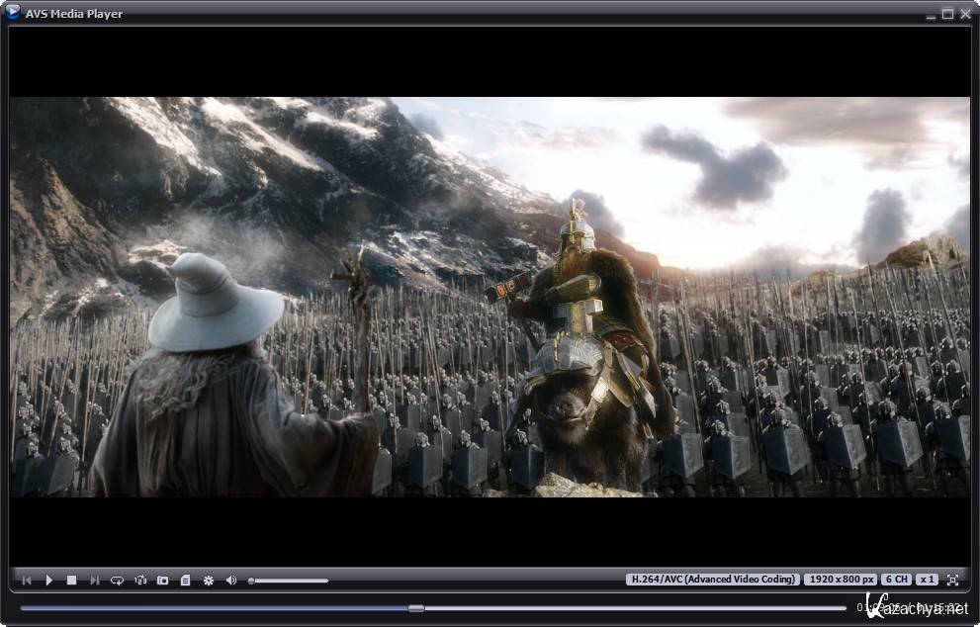Maximize the player window

coord(947,14)
